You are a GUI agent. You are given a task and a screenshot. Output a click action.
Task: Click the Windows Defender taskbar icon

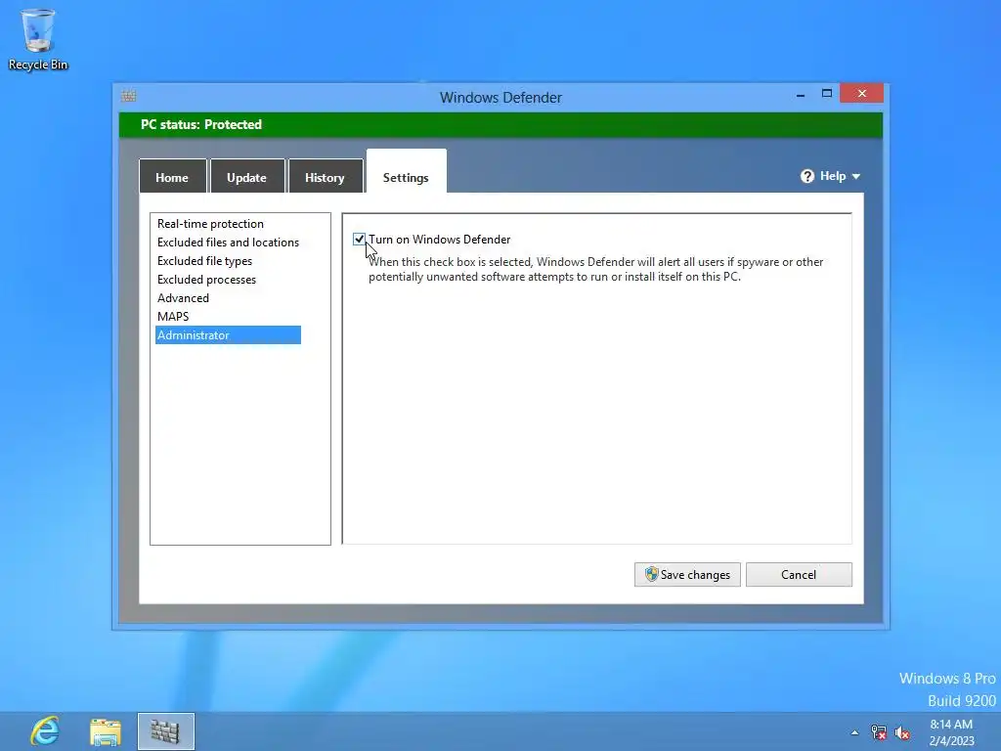165,731
